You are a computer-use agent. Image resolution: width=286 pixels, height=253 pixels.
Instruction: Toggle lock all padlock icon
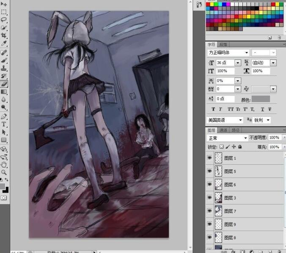[x=240, y=147]
